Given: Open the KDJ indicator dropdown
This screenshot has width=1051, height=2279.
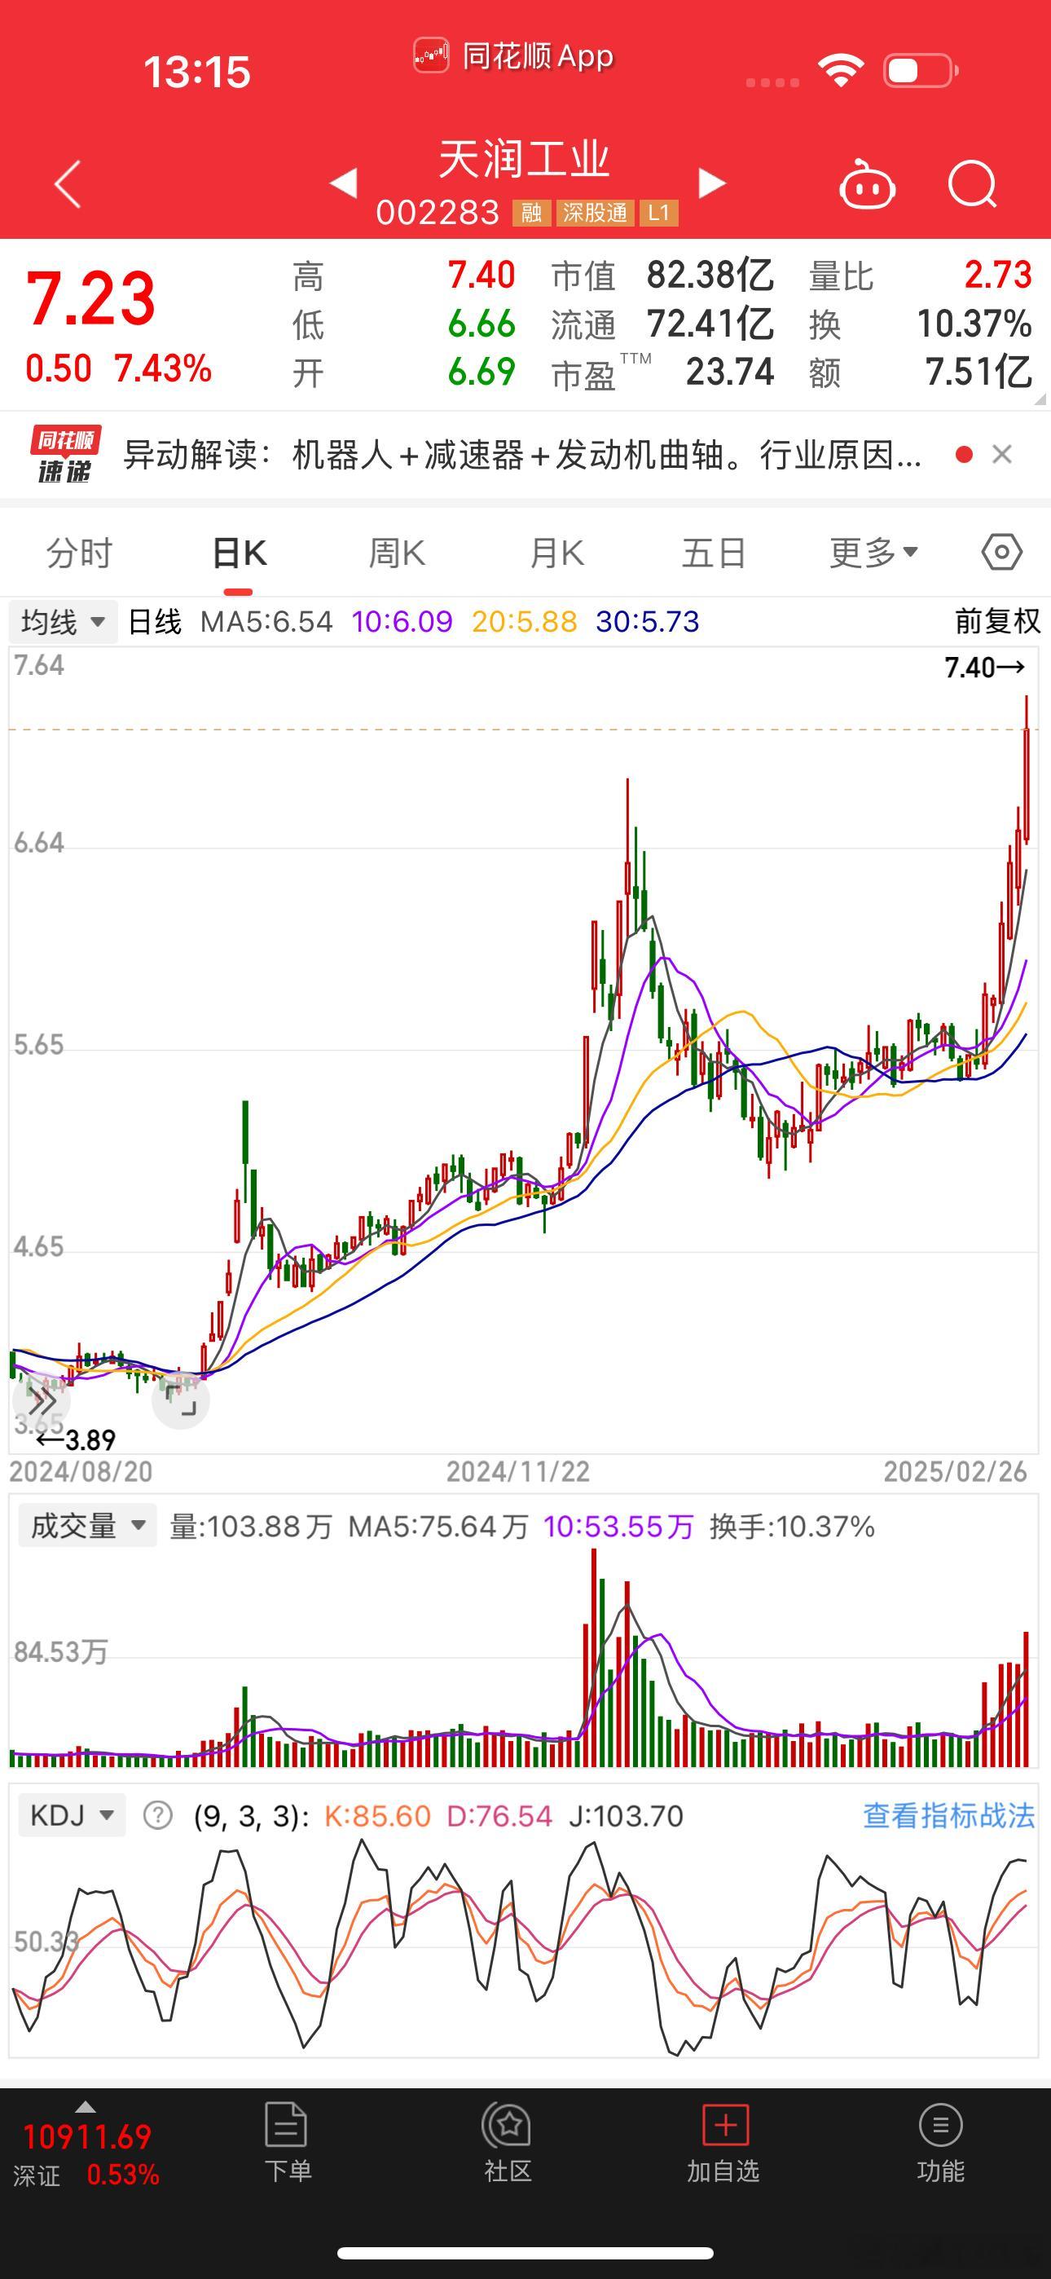Looking at the screenshot, I should (x=72, y=1814).
